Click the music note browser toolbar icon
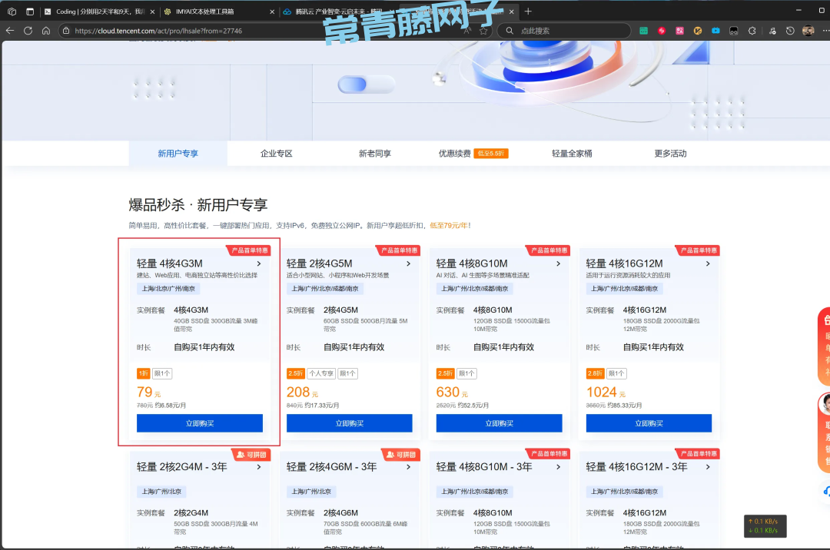Screen dimensions: 830x550 pos(772,31)
